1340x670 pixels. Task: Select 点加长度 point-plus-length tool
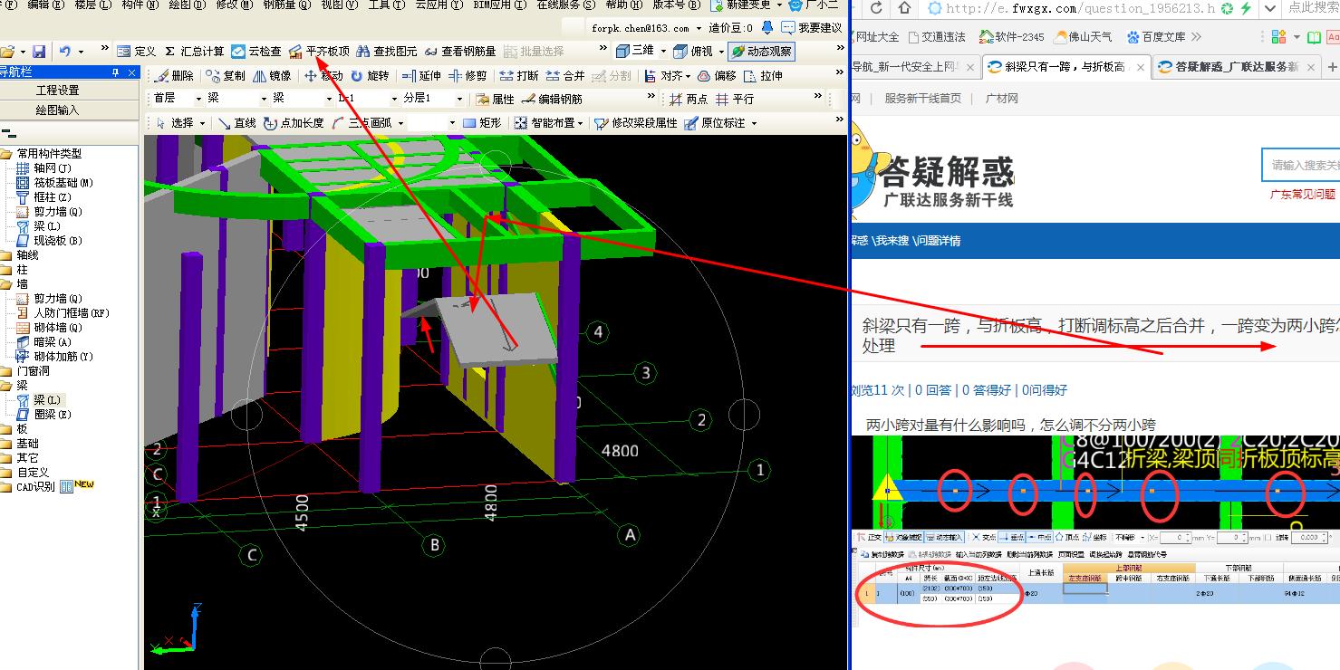click(x=294, y=122)
